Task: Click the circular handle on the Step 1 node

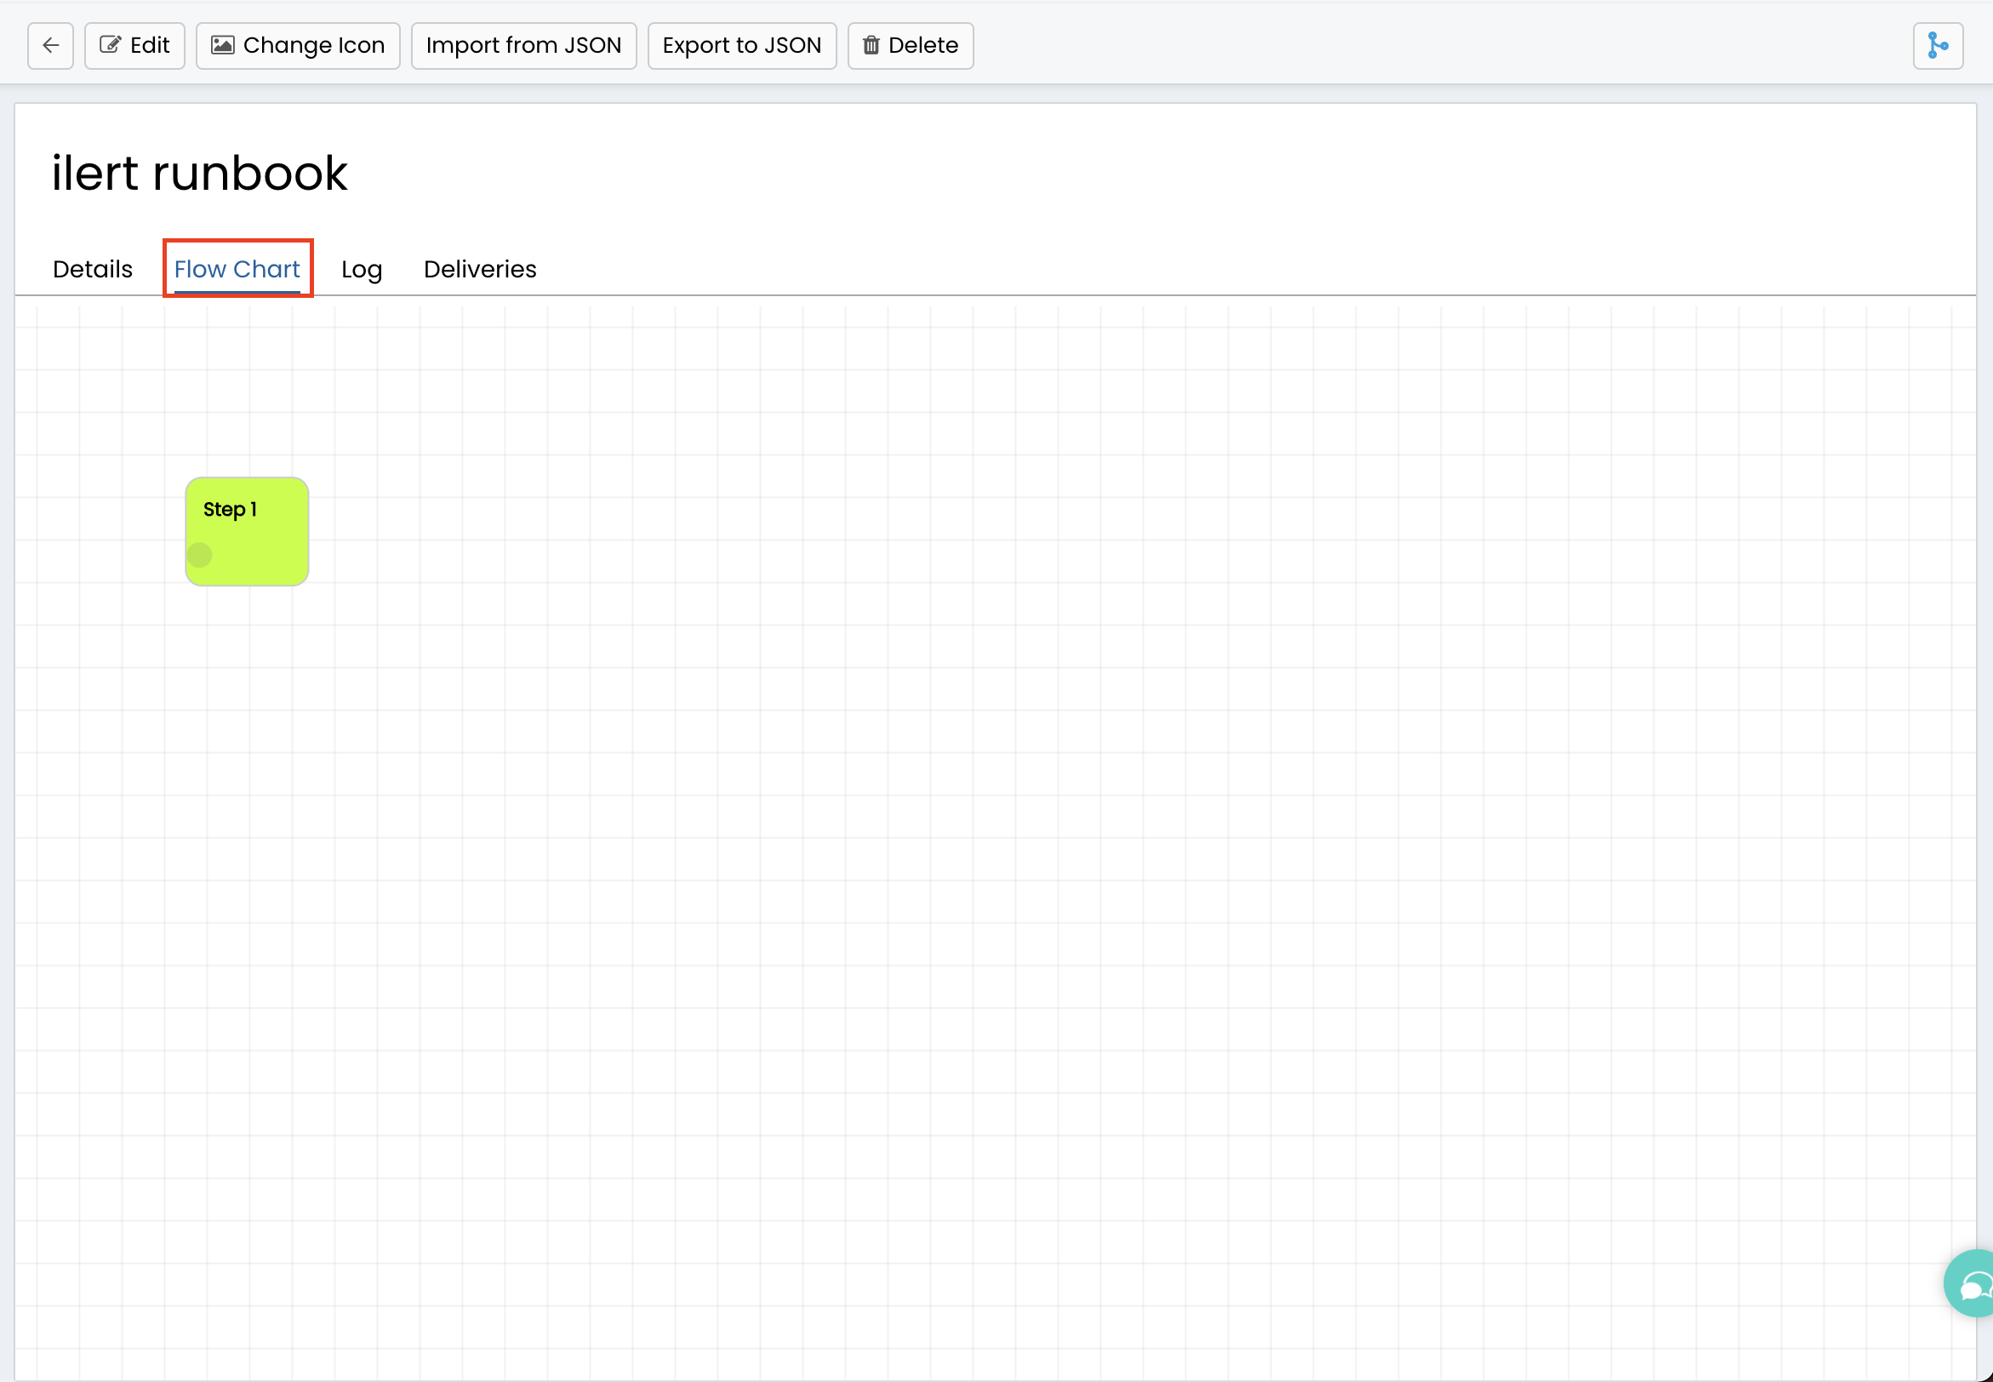Action: 199,554
